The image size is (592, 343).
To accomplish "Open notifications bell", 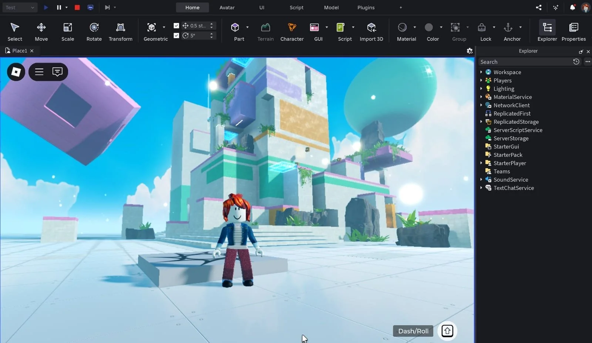I will tap(572, 7).
